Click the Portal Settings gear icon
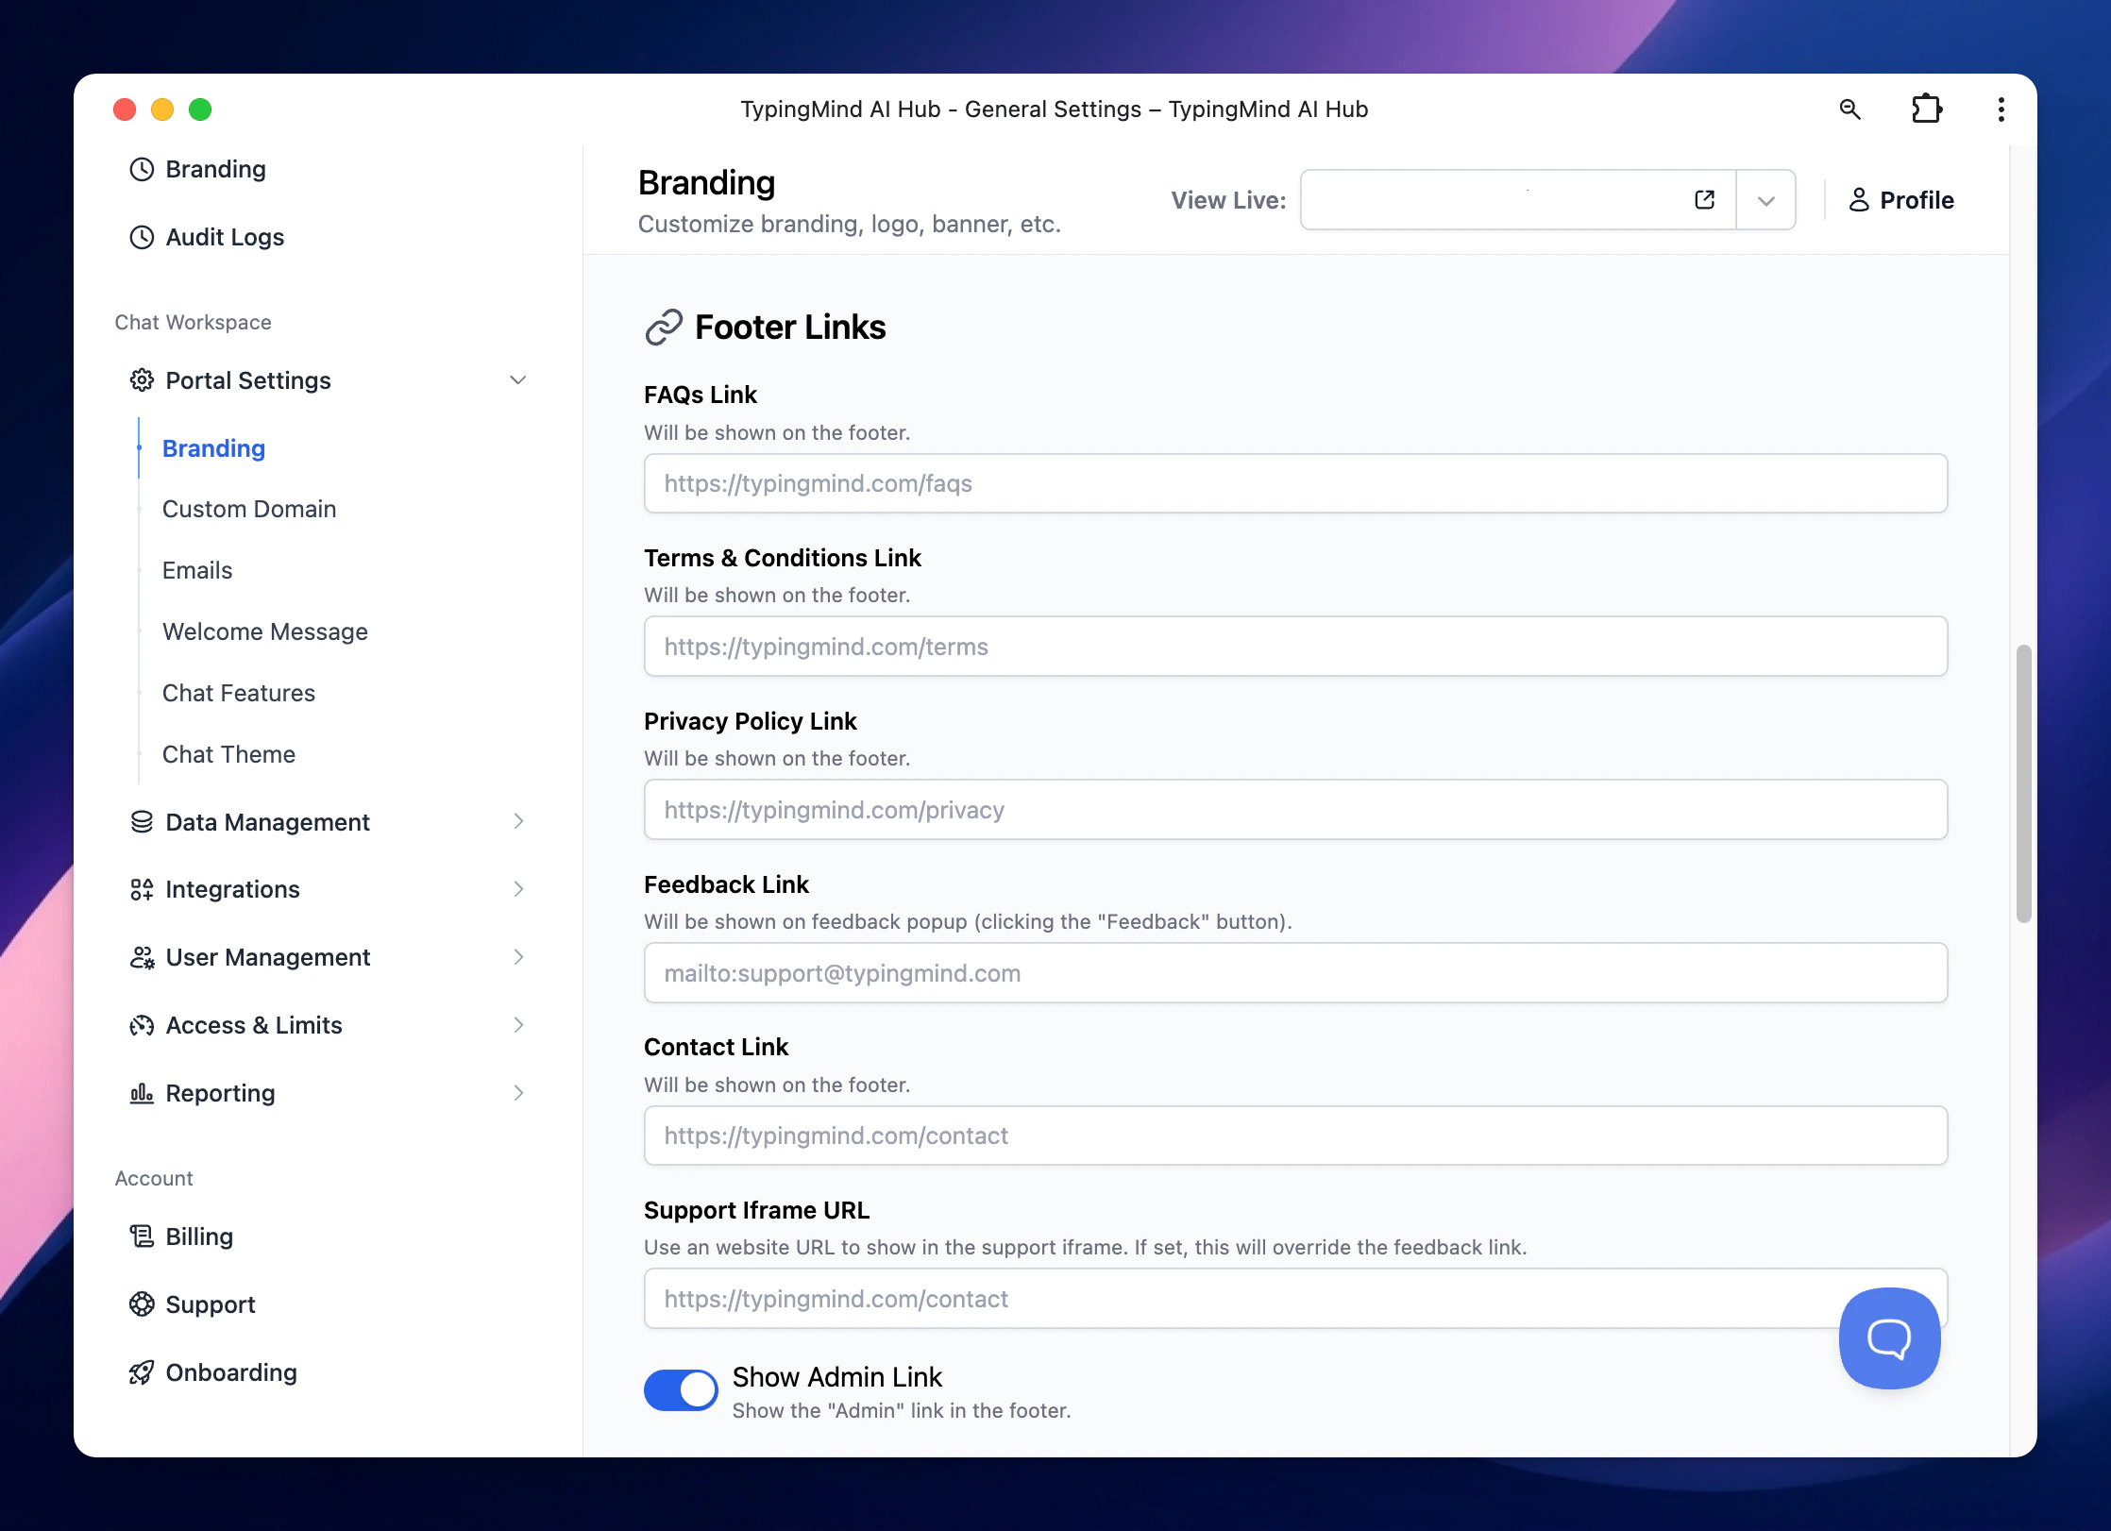 pyautogui.click(x=142, y=380)
